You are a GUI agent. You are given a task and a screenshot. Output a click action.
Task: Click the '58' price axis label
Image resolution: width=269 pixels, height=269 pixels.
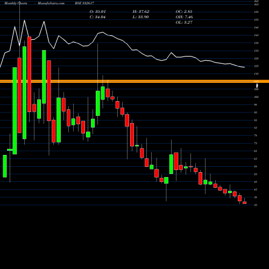coord(256,166)
